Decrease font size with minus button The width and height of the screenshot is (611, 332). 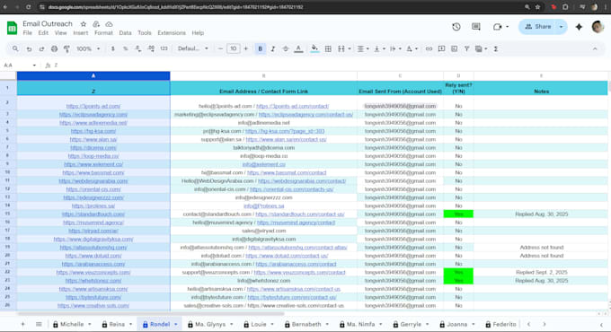pyautogui.click(x=220, y=48)
